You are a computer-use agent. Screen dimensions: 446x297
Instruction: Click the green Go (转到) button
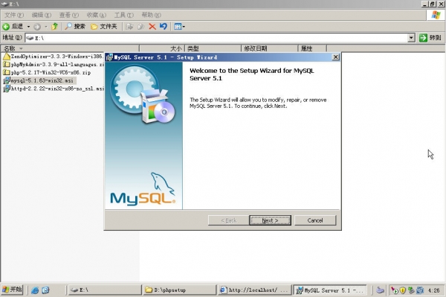click(x=430, y=37)
